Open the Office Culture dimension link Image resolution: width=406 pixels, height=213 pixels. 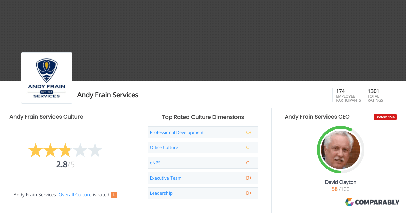tap(164, 147)
